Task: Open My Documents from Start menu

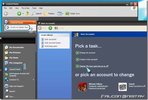Action: tap(14, 47)
